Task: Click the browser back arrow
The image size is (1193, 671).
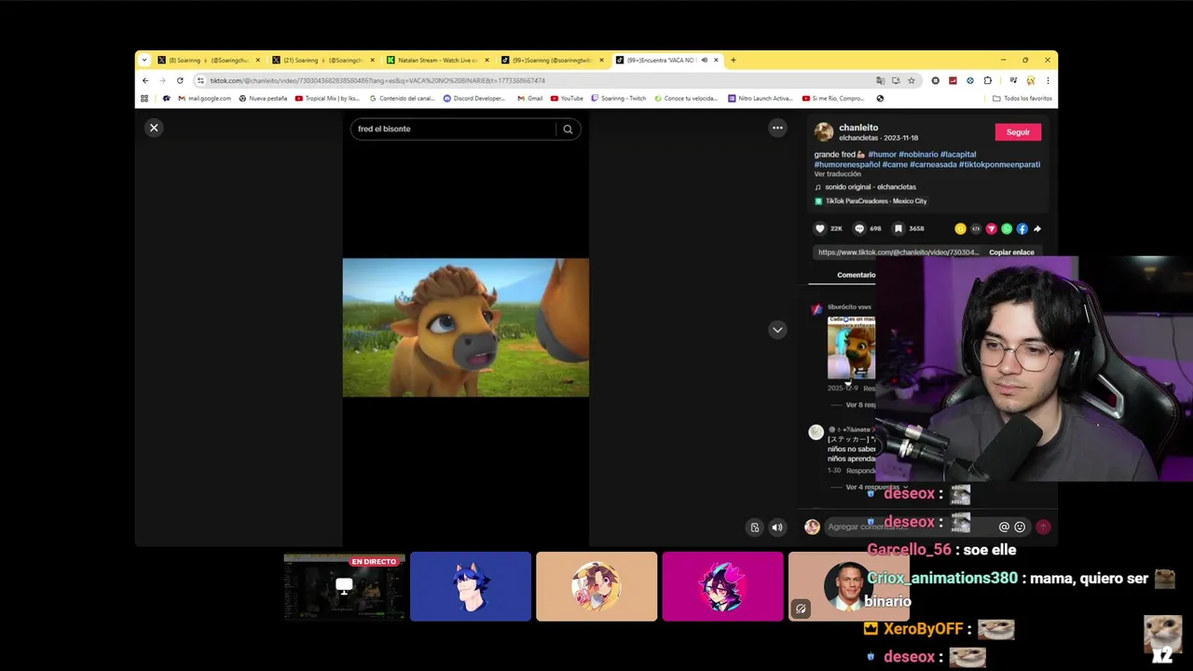Action: point(145,80)
